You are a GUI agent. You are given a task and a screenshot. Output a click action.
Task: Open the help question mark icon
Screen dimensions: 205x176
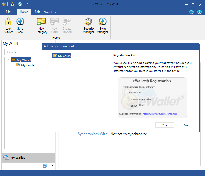(x=192, y=12)
